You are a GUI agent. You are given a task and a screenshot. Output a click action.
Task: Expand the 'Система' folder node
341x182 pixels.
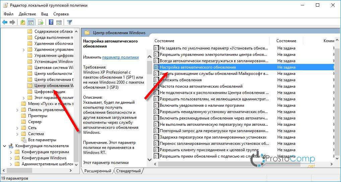[17, 134]
